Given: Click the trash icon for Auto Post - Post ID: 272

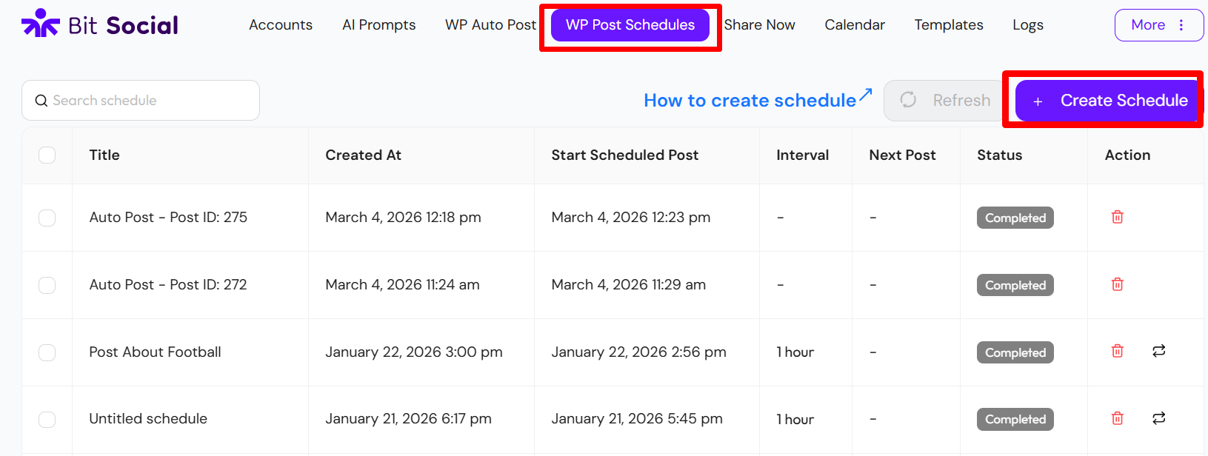Looking at the screenshot, I should 1117,284.
